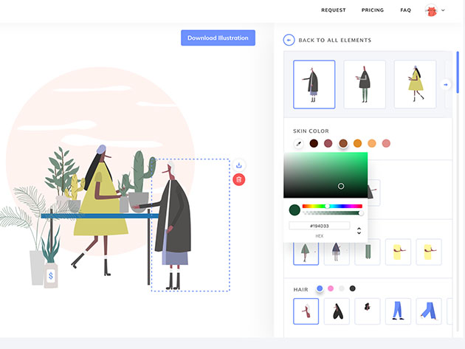Delete the selected character with trash icon
This screenshot has height=349, width=465.
[239, 179]
